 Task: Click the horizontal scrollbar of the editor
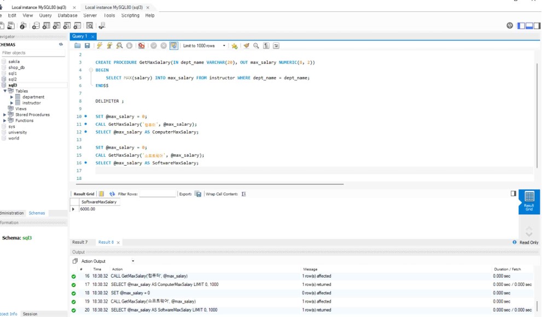(207, 184)
